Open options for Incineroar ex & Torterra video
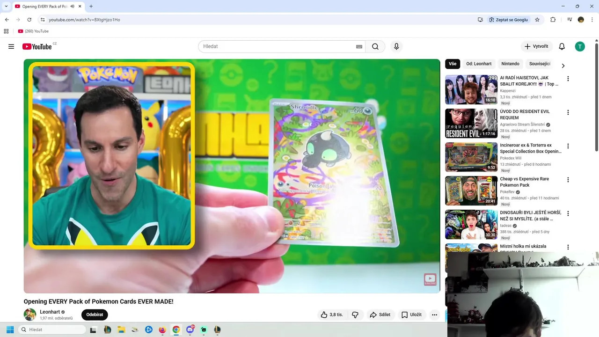This screenshot has height=337, width=599. [568, 146]
